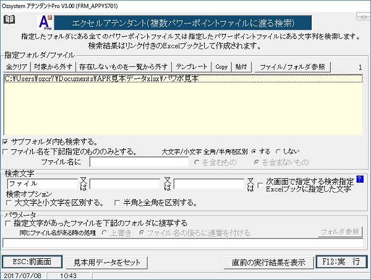Enable 次画面で指定する検索指定 checkbox
Viewport: 371px width, 280px height.
260,185
